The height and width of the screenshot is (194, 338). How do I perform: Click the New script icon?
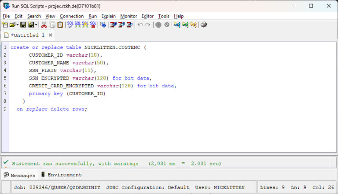pyautogui.click(x=5, y=25)
